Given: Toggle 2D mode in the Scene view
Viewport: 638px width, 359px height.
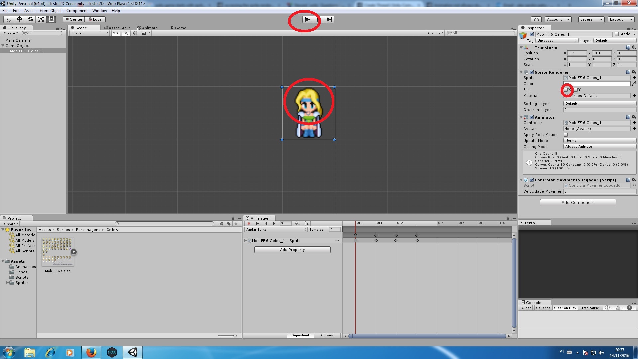Looking at the screenshot, I should (115, 33).
